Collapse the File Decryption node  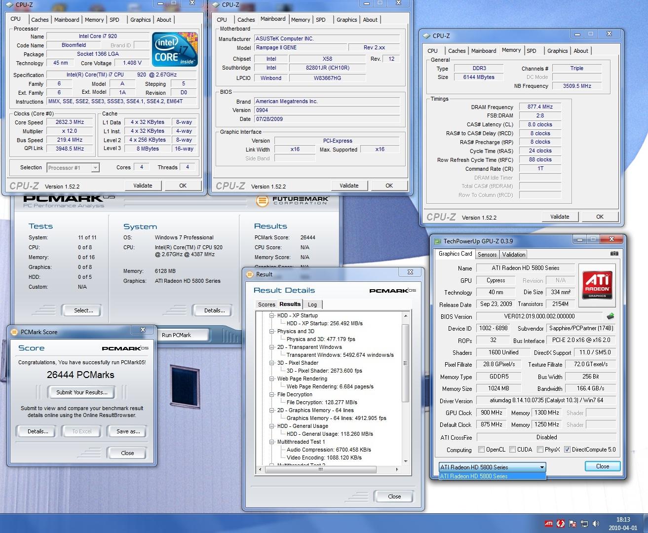[x=271, y=394]
